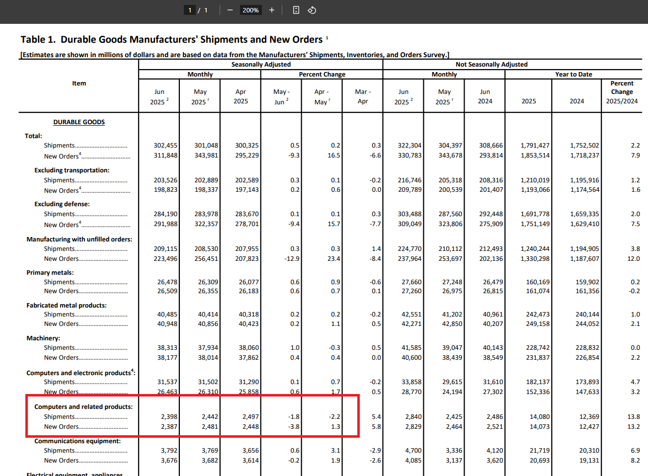
Task: Click 'Computers and related products:' label
Action: [83, 407]
